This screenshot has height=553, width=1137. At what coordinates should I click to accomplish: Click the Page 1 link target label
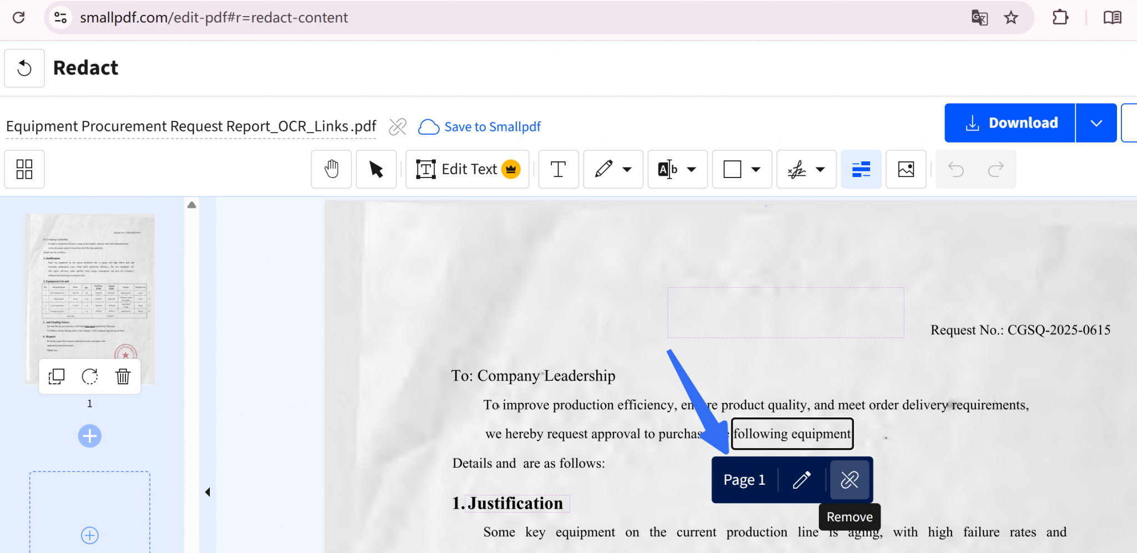coord(744,480)
